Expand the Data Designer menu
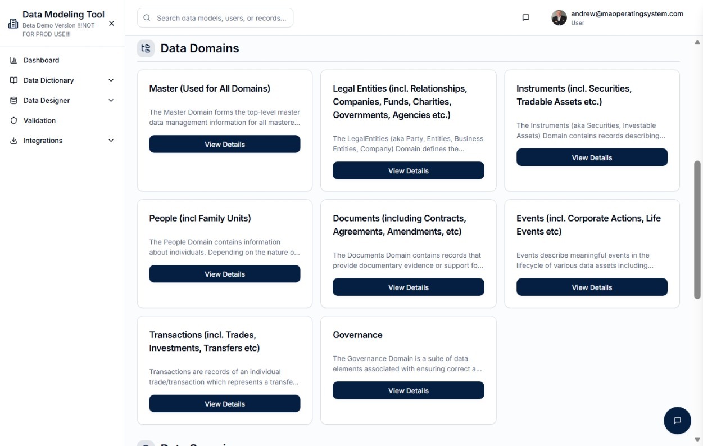The image size is (703, 446). click(111, 100)
